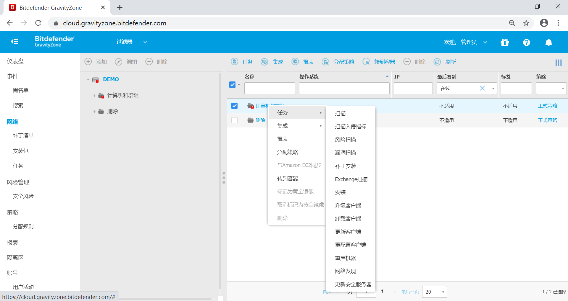Viewport: 568px width, 301px height.
Task: Click the tree panel vertical scrollbar
Action: 220,181
